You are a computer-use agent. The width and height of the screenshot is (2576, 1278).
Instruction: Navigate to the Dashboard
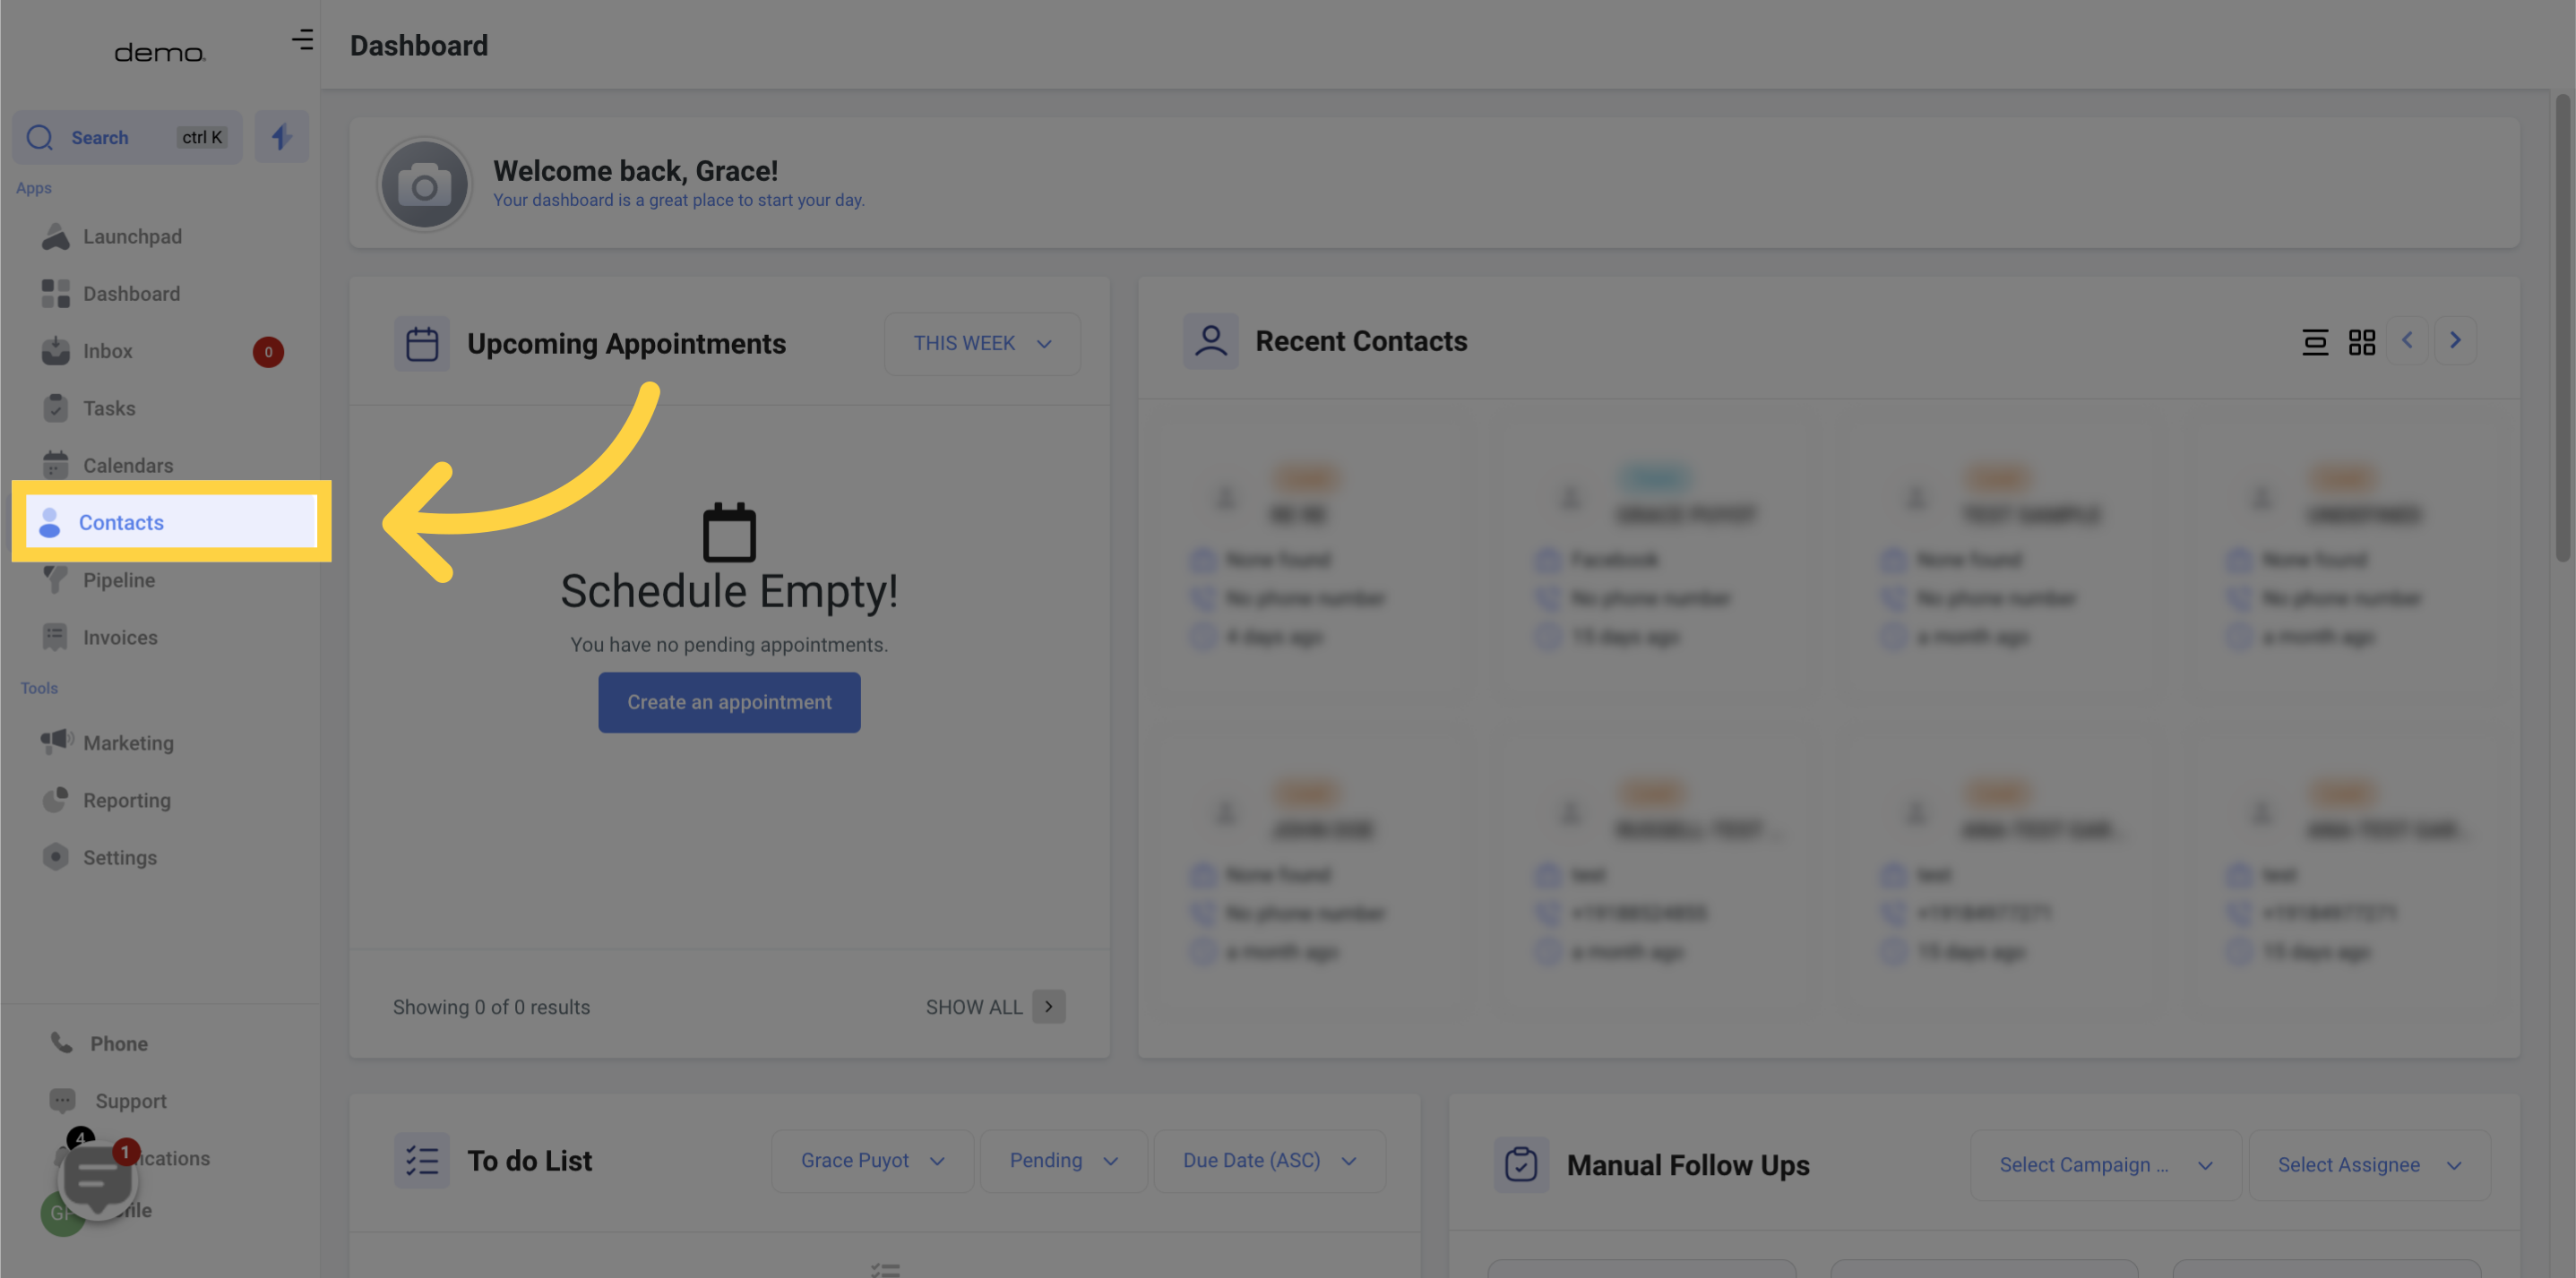132,294
